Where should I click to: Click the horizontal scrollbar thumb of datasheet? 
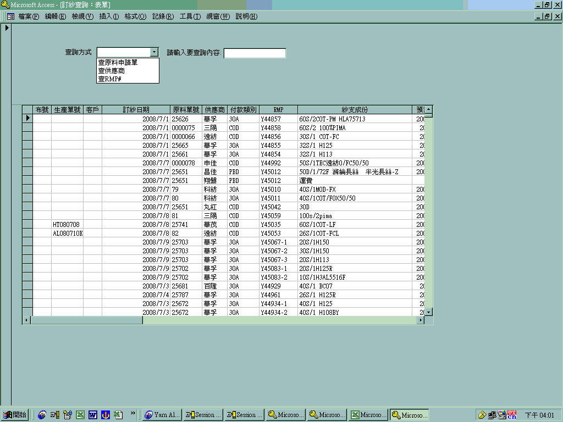[x=86, y=320]
